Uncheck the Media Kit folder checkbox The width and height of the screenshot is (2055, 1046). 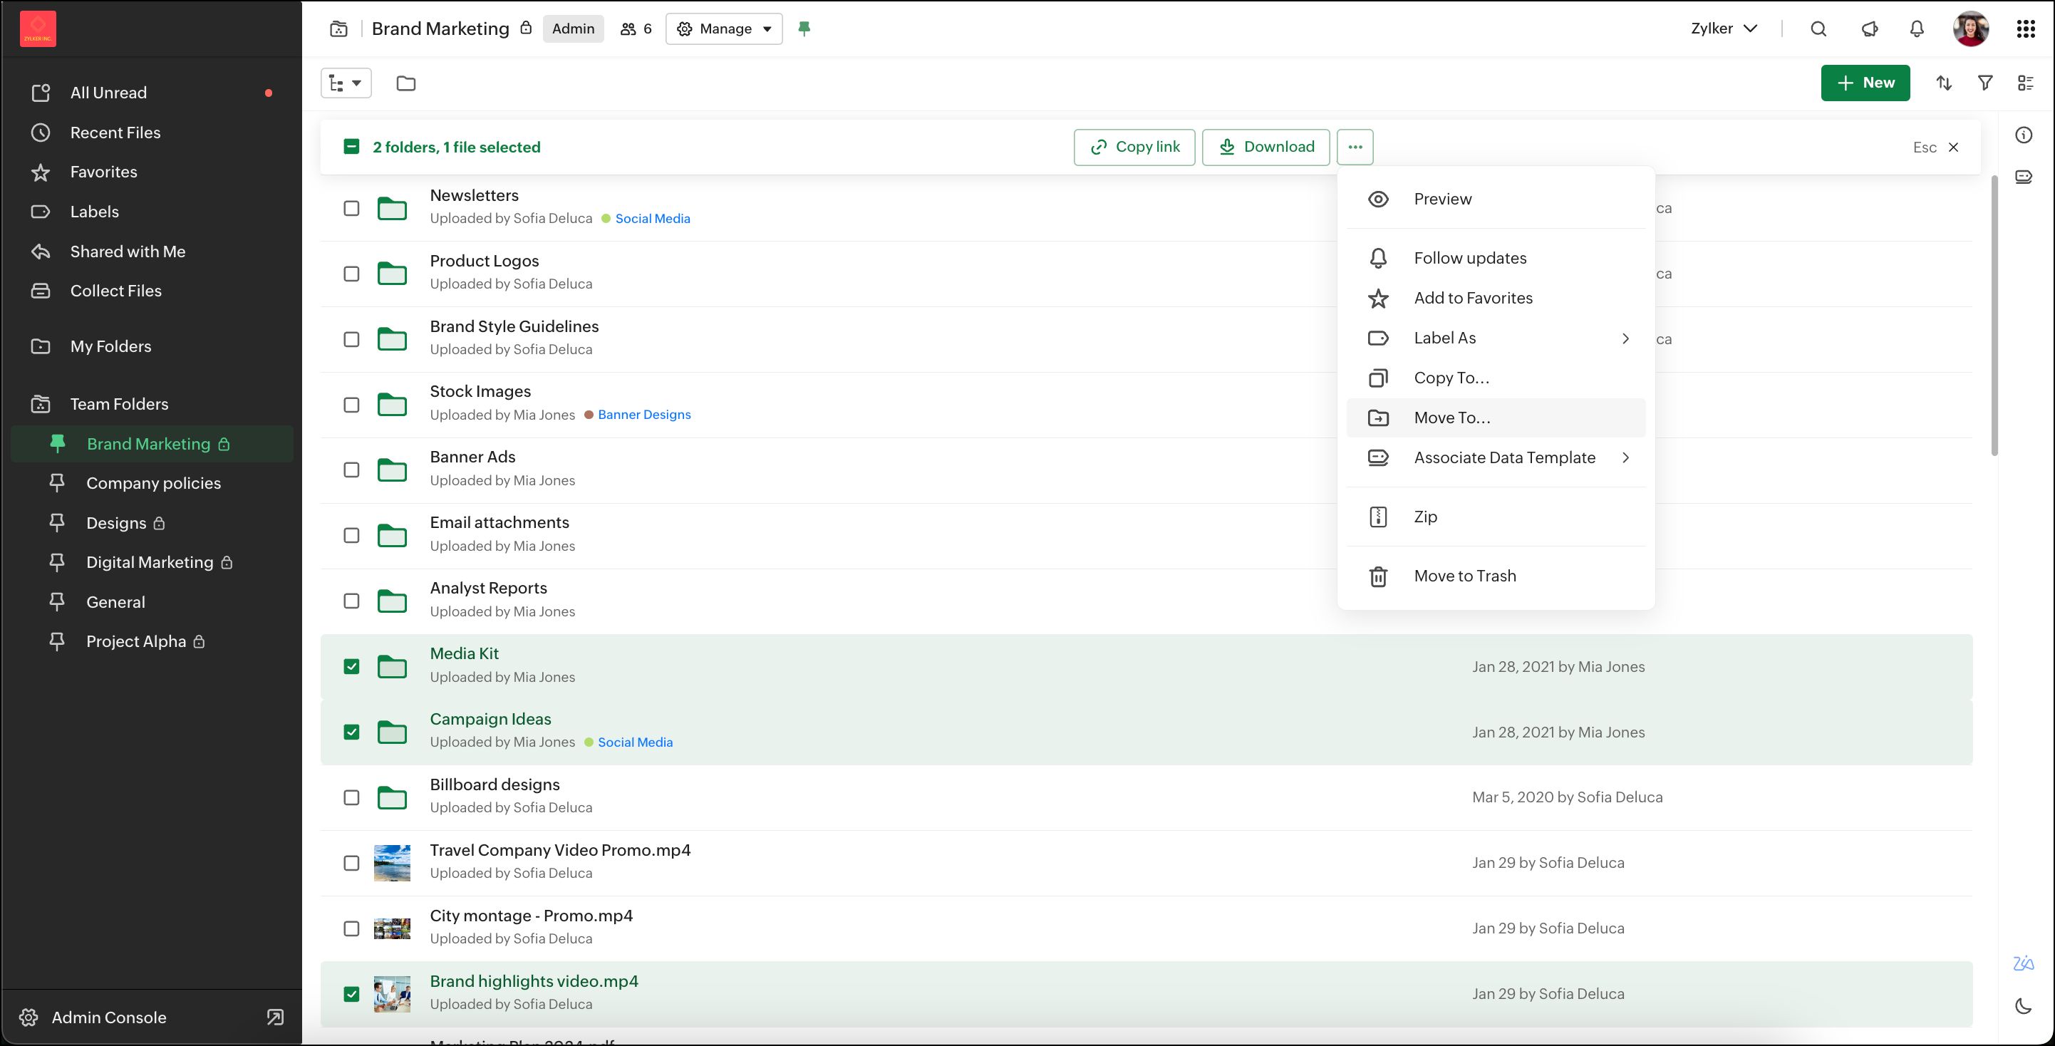(351, 666)
